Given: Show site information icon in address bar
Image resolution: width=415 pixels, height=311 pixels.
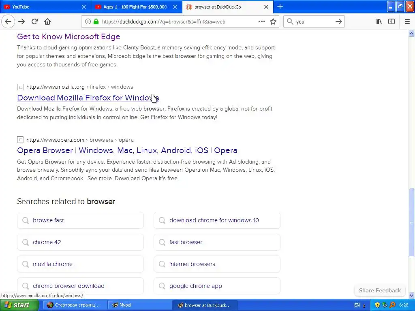Looking at the screenshot, I should (88, 22).
